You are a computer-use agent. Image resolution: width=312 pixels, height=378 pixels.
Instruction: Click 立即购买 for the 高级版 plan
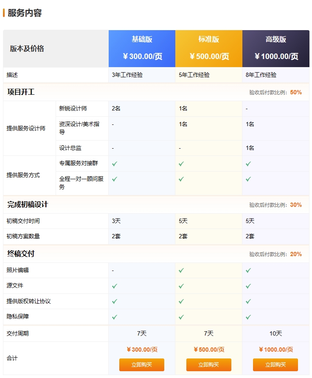pyautogui.click(x=275, y=364)
